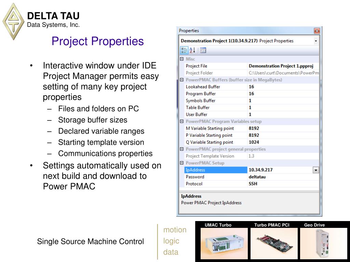The width and height of the screenshot is (350, 262).
Task: Click the C:\Users\curt\Documents path value
Action: point(283,73)
